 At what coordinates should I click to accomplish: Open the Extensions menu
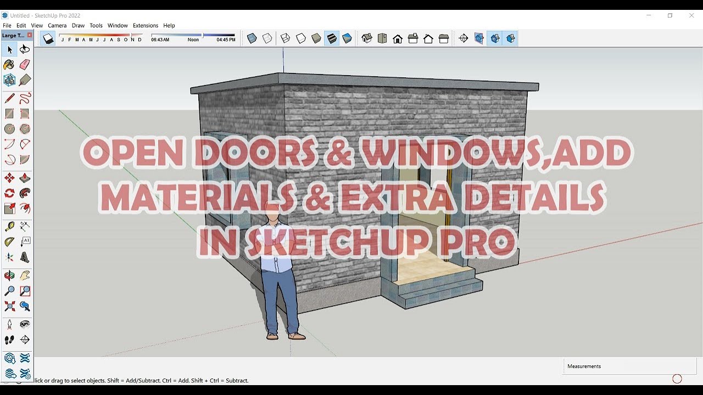point(146,25)
